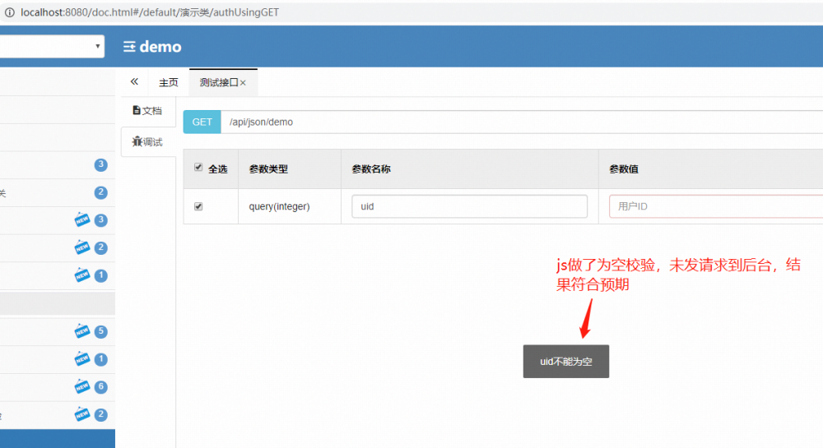Open the 调试 side tab
The width and height of the screenshot is (823, 448).
click(x=147, y=141)
